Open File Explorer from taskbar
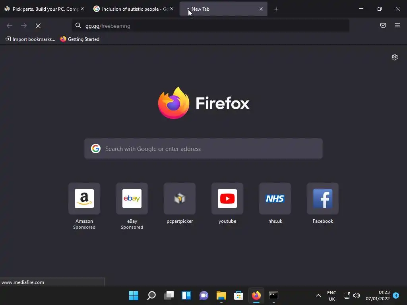 221,295
